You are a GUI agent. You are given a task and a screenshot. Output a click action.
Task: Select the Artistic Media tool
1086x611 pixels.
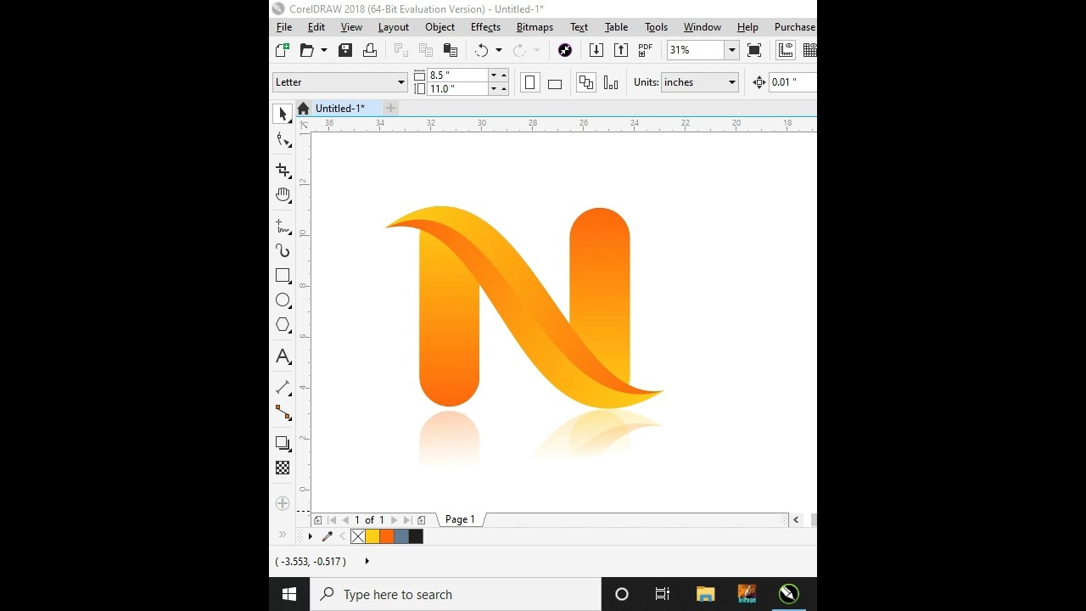coord(283,251)
